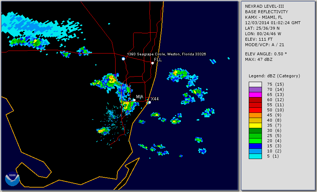The image size is (317, 192).
Task: Select the 20 dBZ bright green swatch
Action: (255, 141)
